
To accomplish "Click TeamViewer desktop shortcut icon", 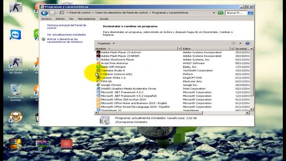I will tap(16, 35).
